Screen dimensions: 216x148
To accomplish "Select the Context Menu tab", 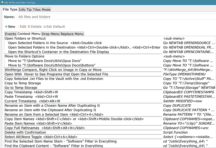I will click(x=29, y=34).
